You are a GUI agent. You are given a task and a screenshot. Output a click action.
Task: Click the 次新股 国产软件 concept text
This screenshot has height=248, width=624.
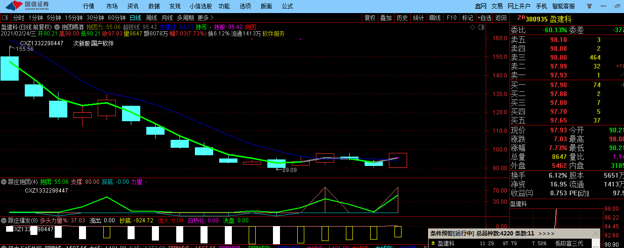[93, 43]
